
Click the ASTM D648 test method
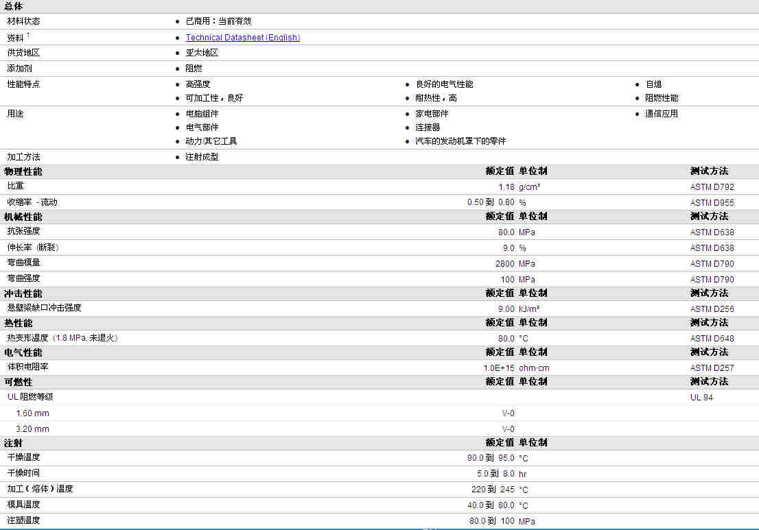pos(712,339)
